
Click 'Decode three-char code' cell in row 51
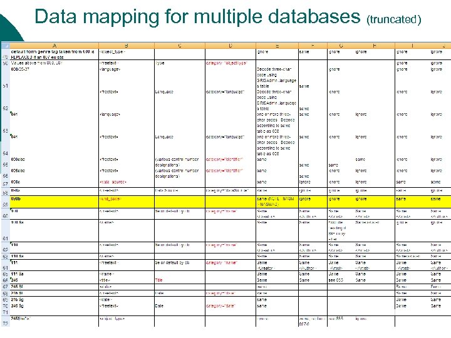277,78
